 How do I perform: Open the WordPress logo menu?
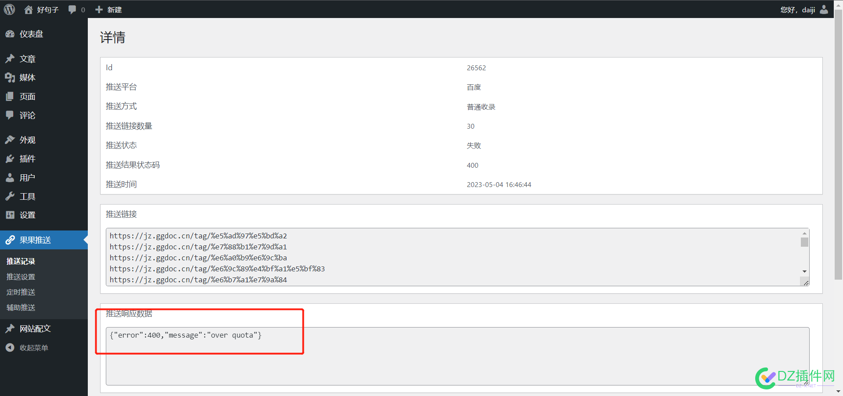pyautogui.click(x=9, y=9)
